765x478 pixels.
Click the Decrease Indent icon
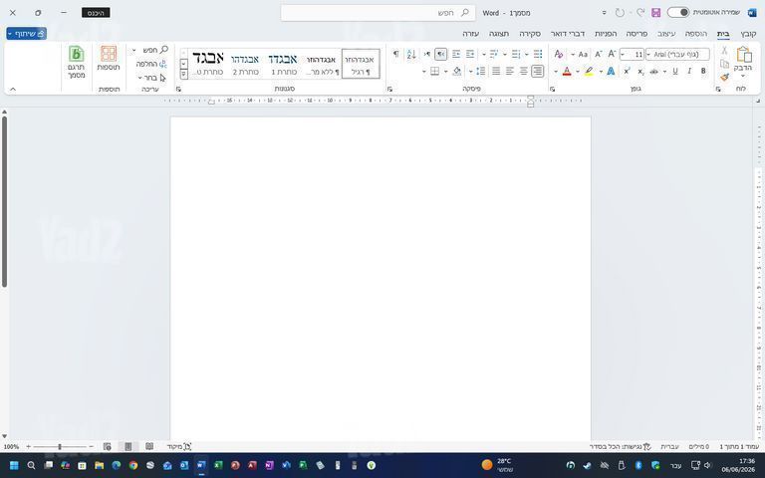pos(470,54)
